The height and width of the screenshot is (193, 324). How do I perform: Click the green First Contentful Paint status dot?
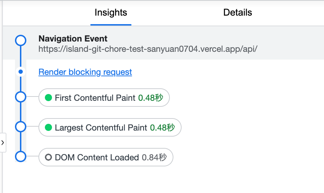pyautogui.click(x=48, y=98)
